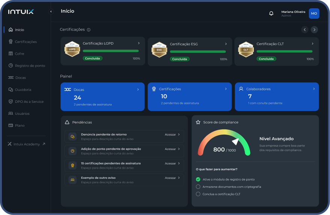Click the LGPD certification badge
Screen dimensions: 330x215
coord(72,49)
